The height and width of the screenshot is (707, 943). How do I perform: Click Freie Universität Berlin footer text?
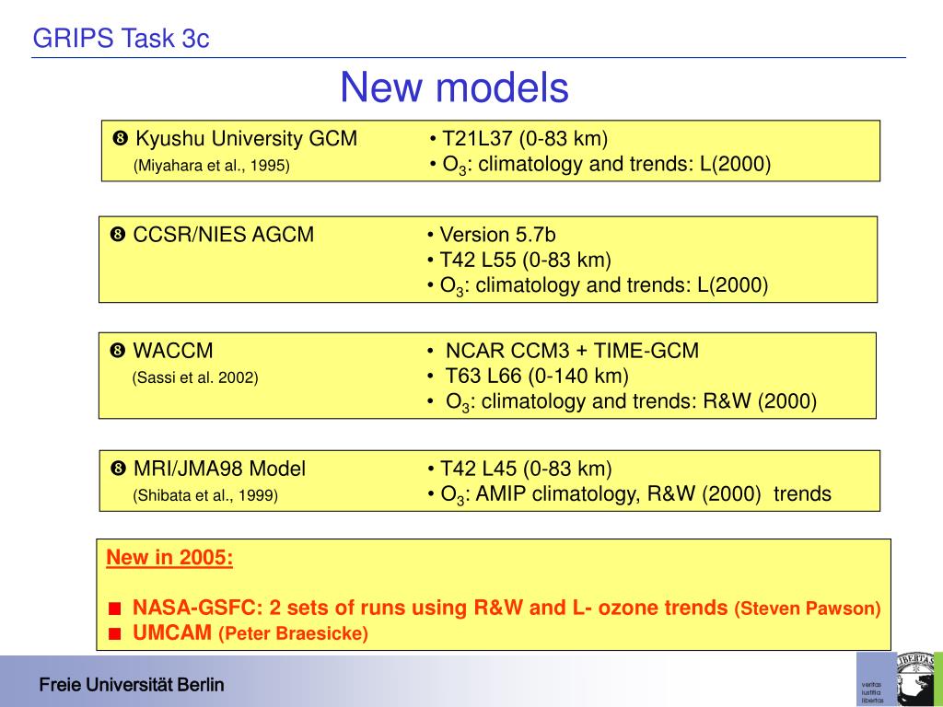pos(132,685)
